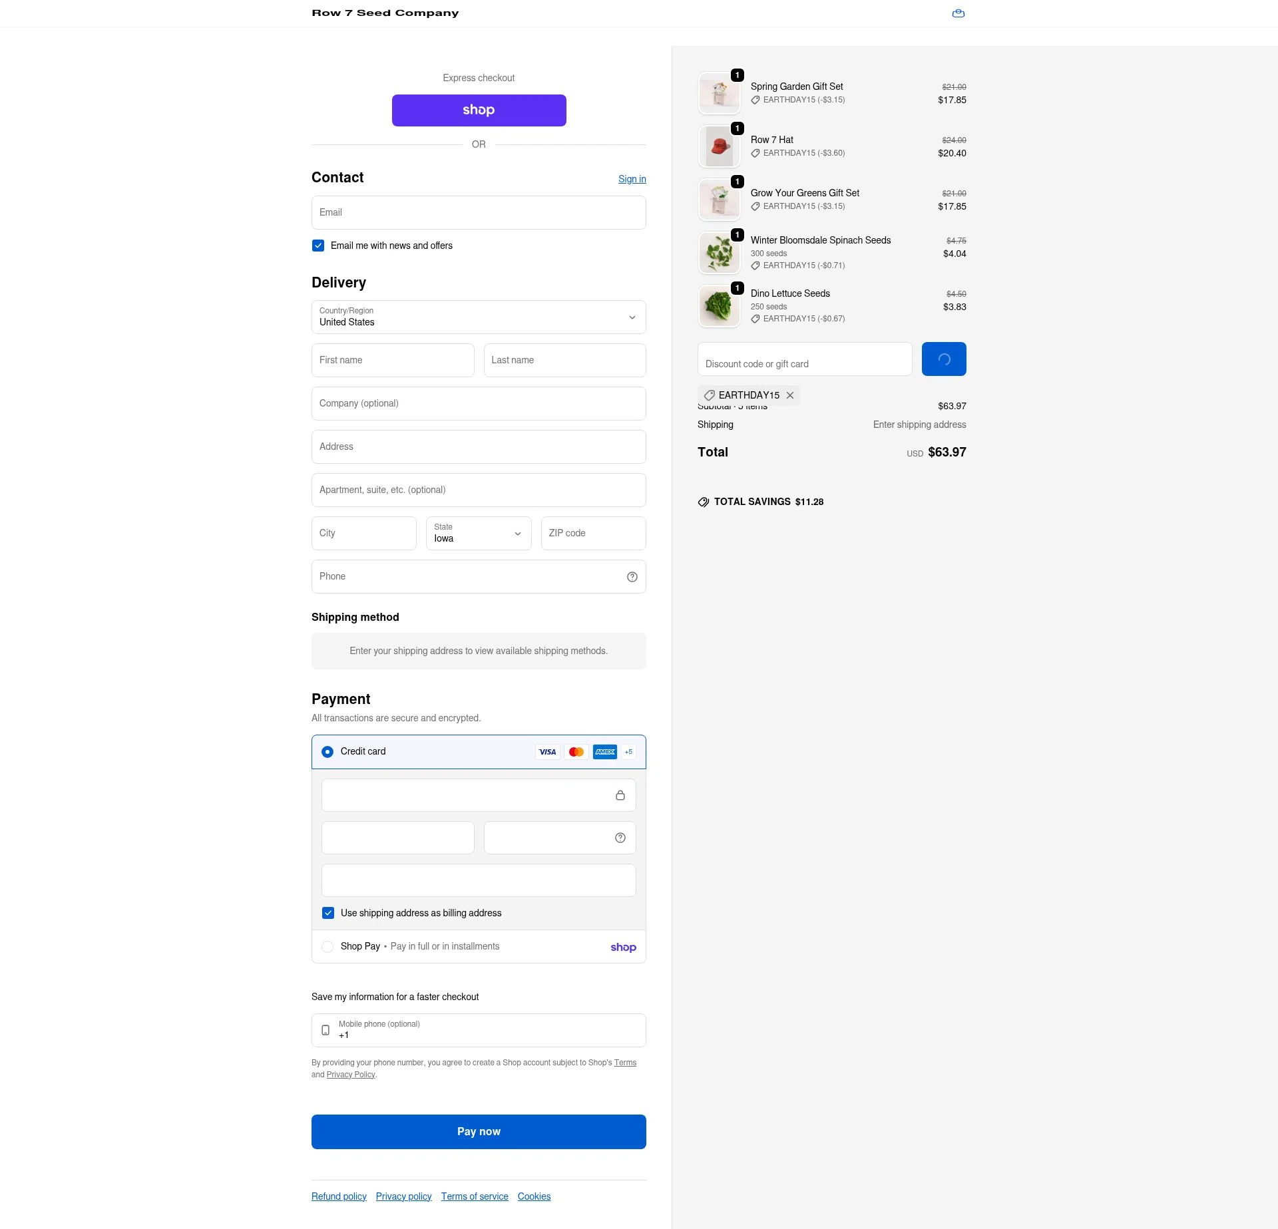1278x1229 pixels.
Task: Uncheck Email me with news and offers
Action: tap(318, 246)
